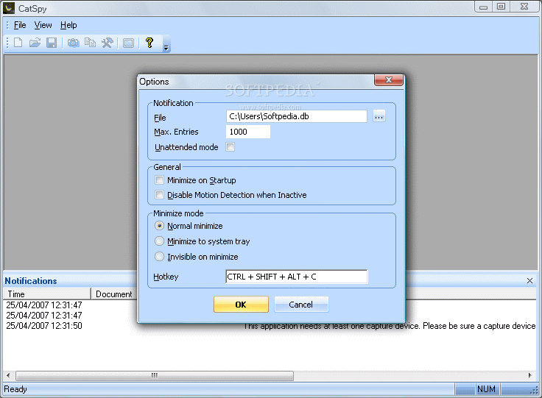The image size is (542, 398).
Task: Select Minimize to system tray option
Action: tap(159, 241)
